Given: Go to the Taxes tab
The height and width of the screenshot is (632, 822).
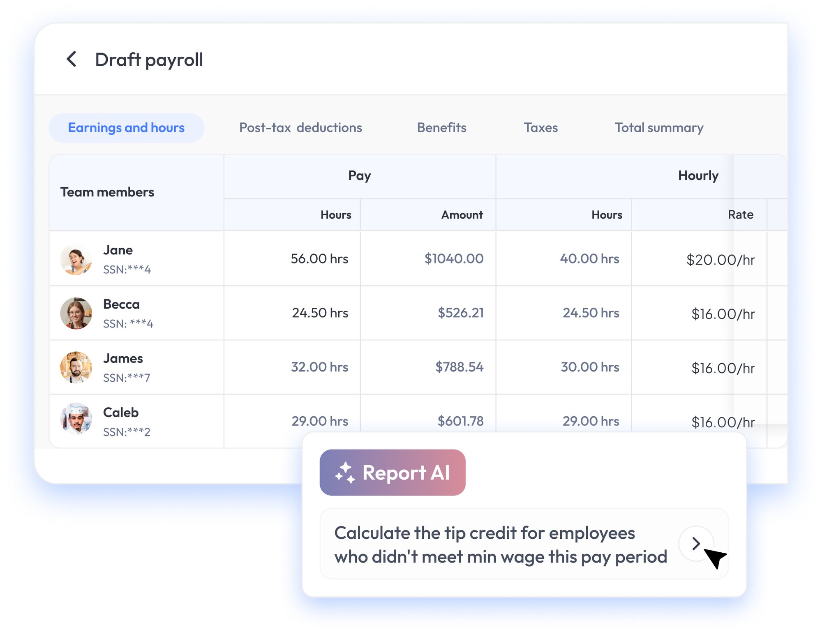Looking at the screenshot, I should (x=540, y=128).
